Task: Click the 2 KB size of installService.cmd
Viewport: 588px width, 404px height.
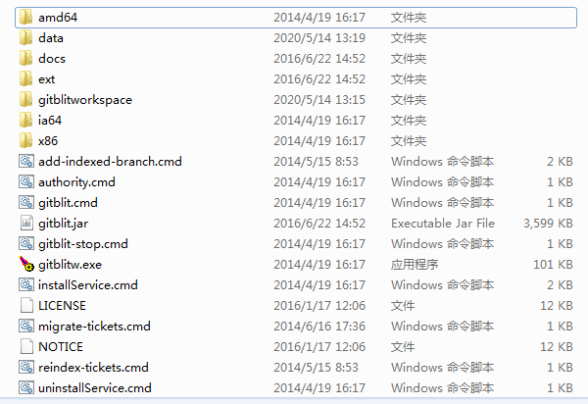Action: click(560, 285)
